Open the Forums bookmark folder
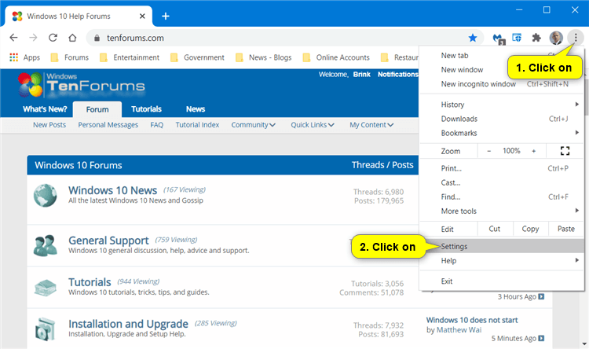This screenshot has height=349, width=589. [x=70, y=57]
